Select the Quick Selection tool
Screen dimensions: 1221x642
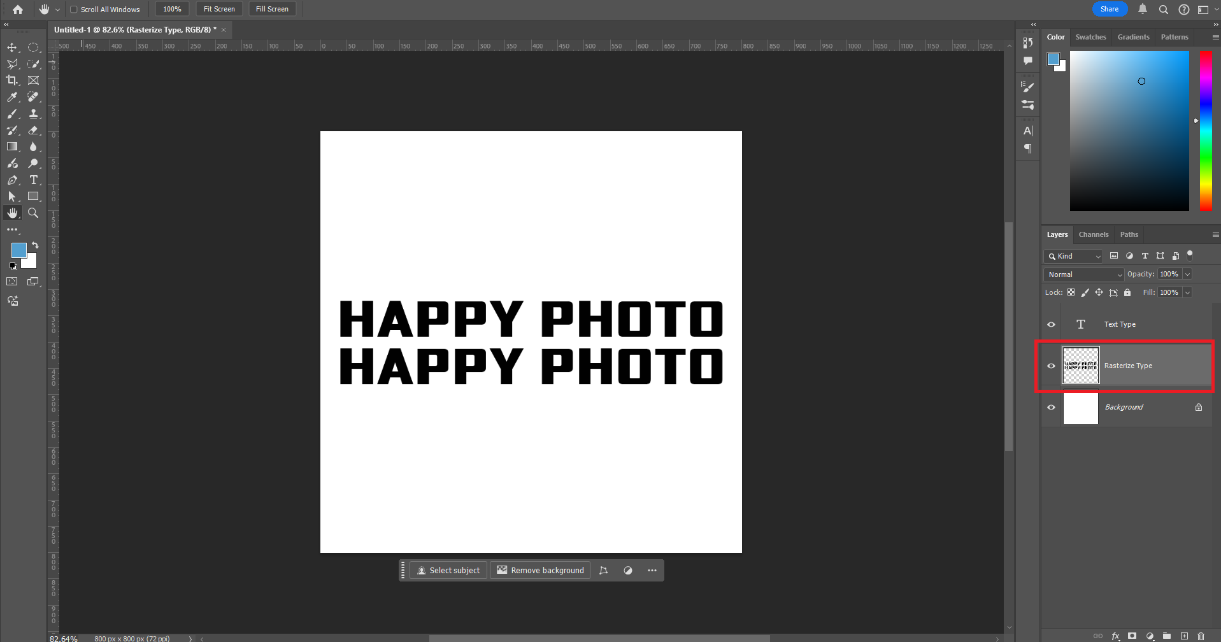click(x=33, y=64)
